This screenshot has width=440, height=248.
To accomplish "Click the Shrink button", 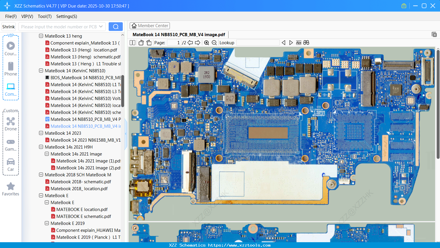I will point(9,27).
